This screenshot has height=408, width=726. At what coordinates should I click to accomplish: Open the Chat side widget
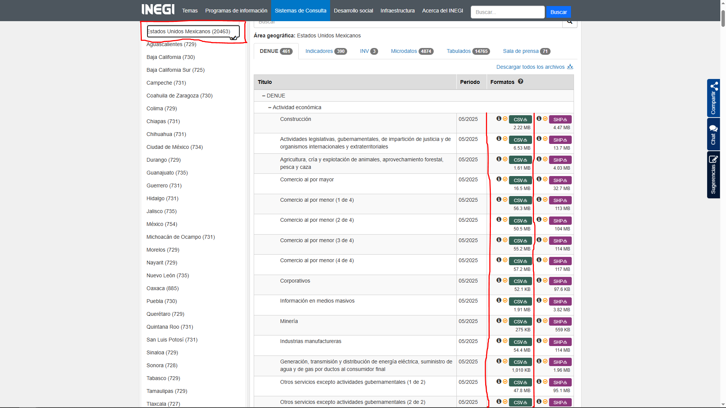714,134
